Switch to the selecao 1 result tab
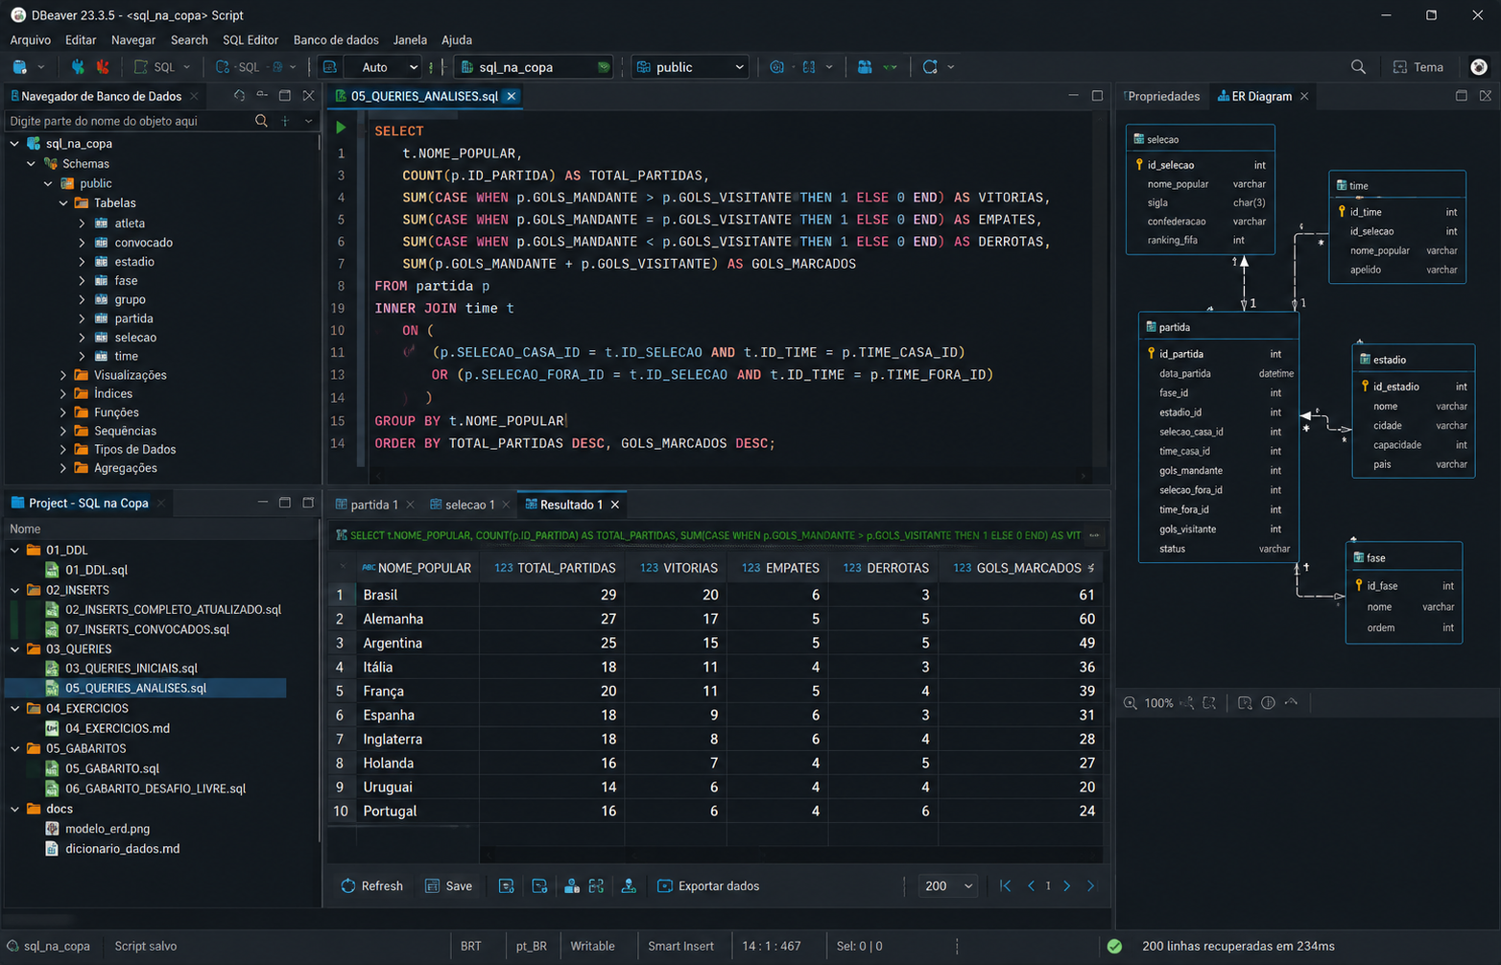This screenshot has height=965, width=1501. coord(469,505)
